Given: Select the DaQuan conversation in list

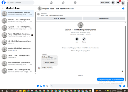Looking at the screenshot, I should [x=17, y=13].
